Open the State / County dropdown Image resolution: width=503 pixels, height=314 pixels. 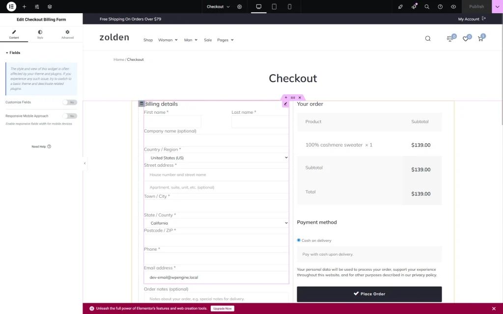pyautogui.click(x=216, y=223)
